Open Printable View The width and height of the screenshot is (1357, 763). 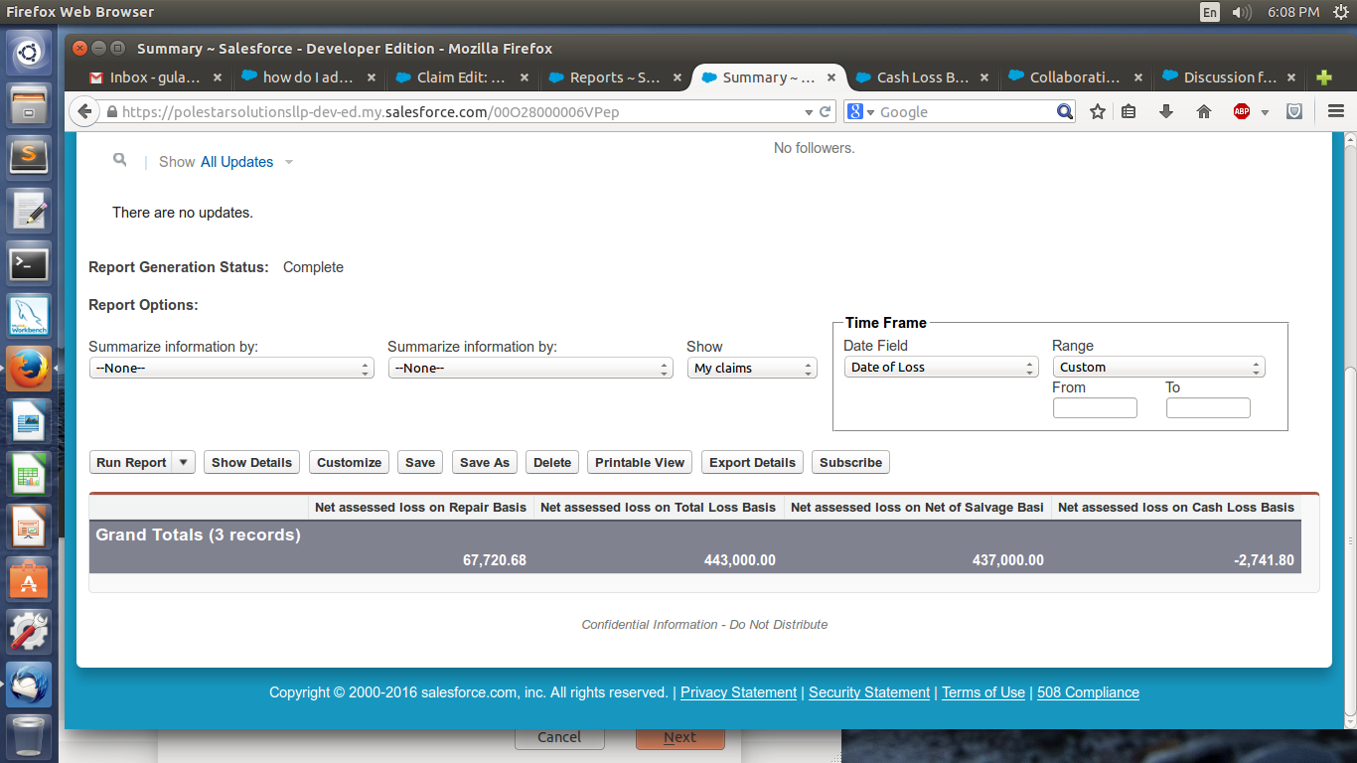(x=640, y=463)
